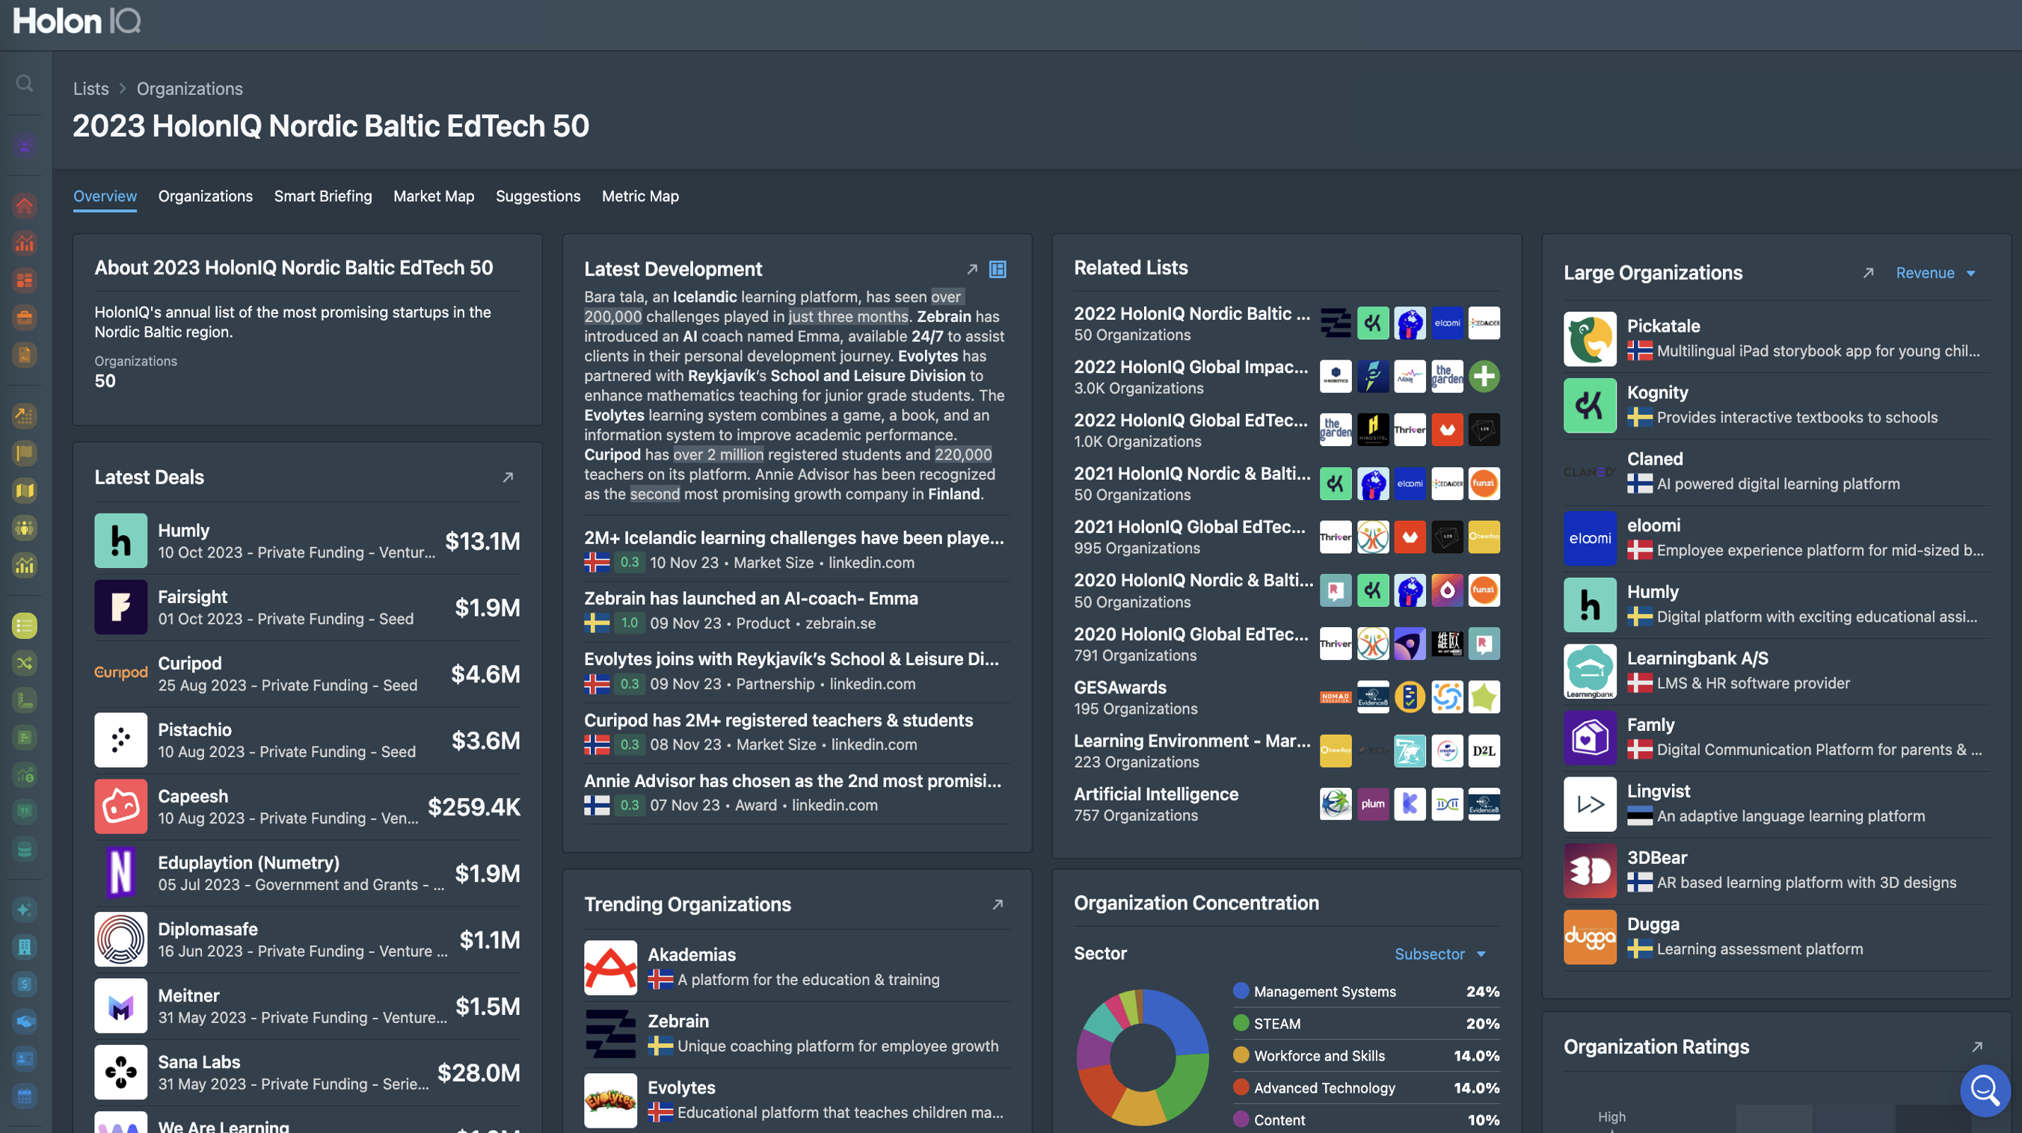2022x1133 pixels.
Task: Click the green STEAM legend dot
Action: (1241, 1023)
